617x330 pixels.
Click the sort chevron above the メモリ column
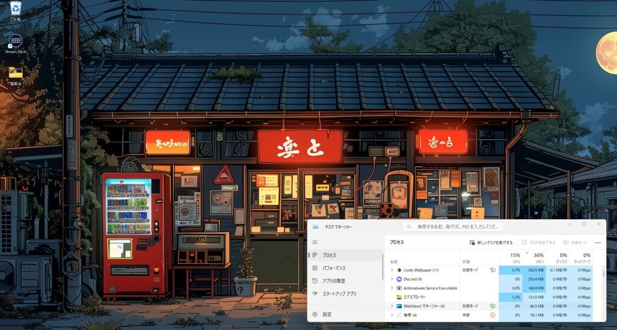[527, 252]
